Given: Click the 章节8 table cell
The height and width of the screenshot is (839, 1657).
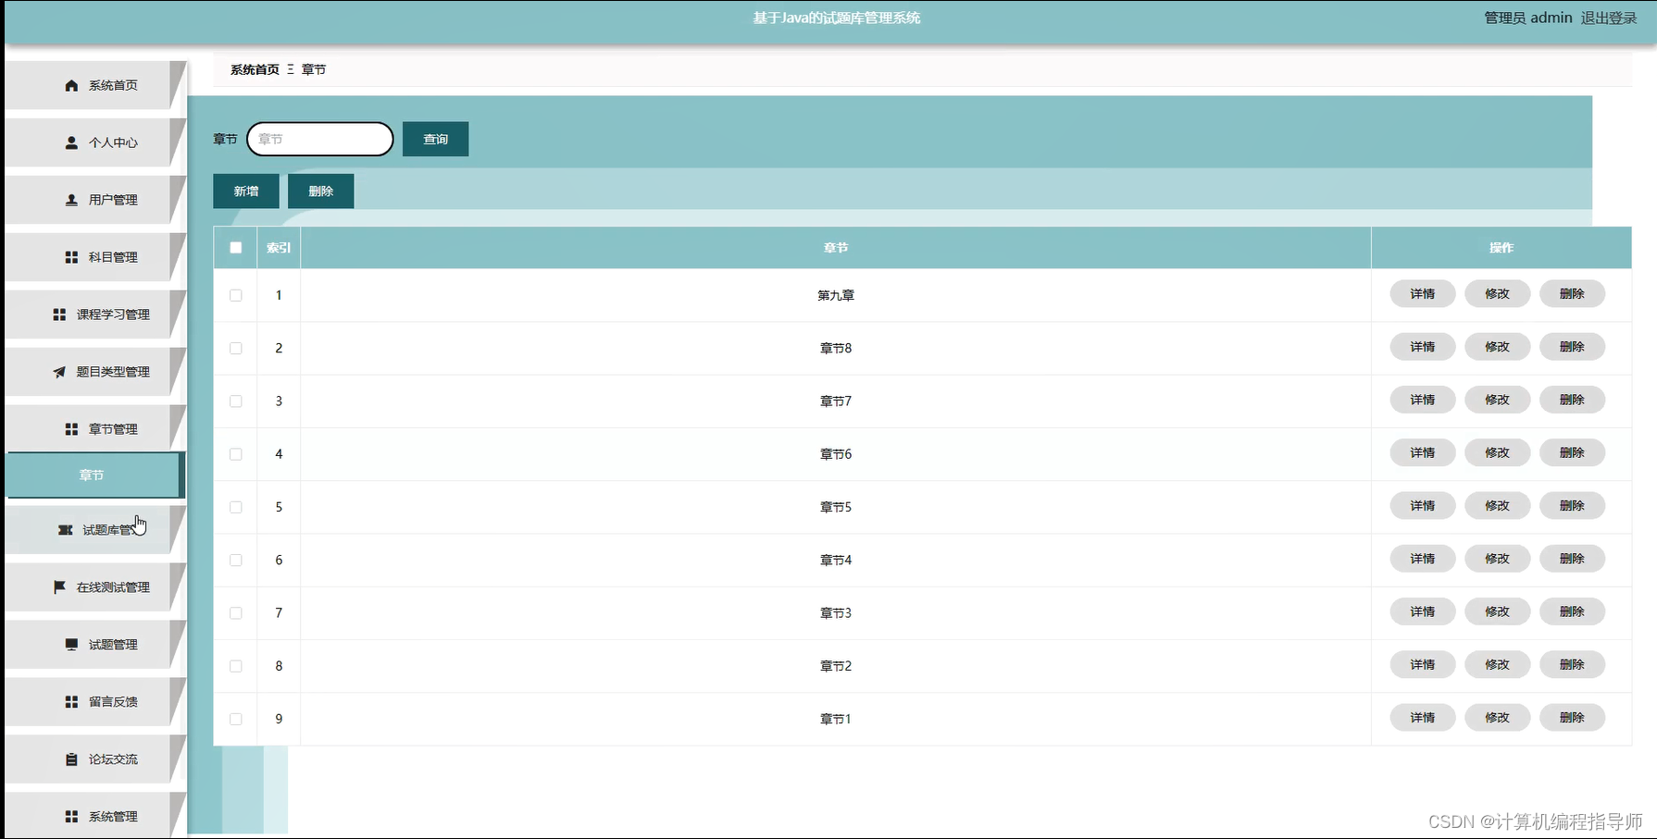Looking at the screenshot, I should tap(836, 349).
